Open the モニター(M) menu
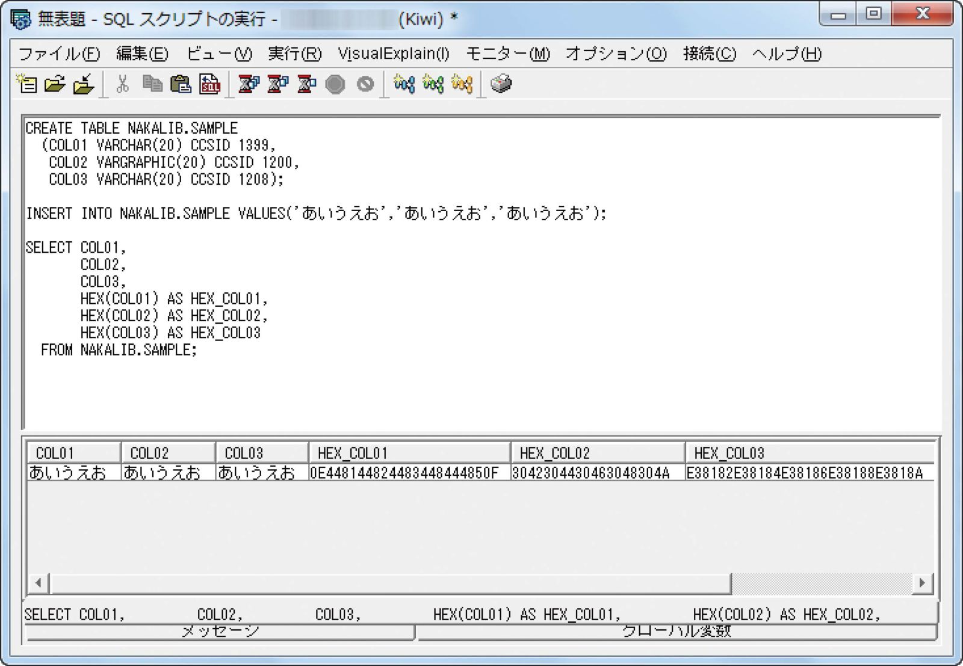Viewport: 963px width, 666px height. 508,54
